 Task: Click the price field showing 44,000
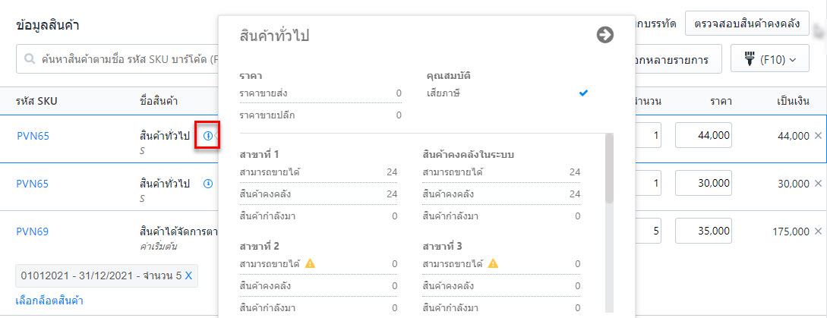703,136
